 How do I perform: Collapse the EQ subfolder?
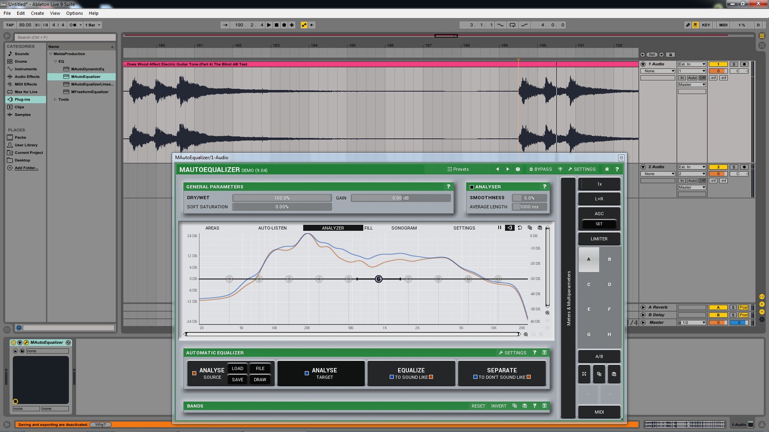coord(55,61)
